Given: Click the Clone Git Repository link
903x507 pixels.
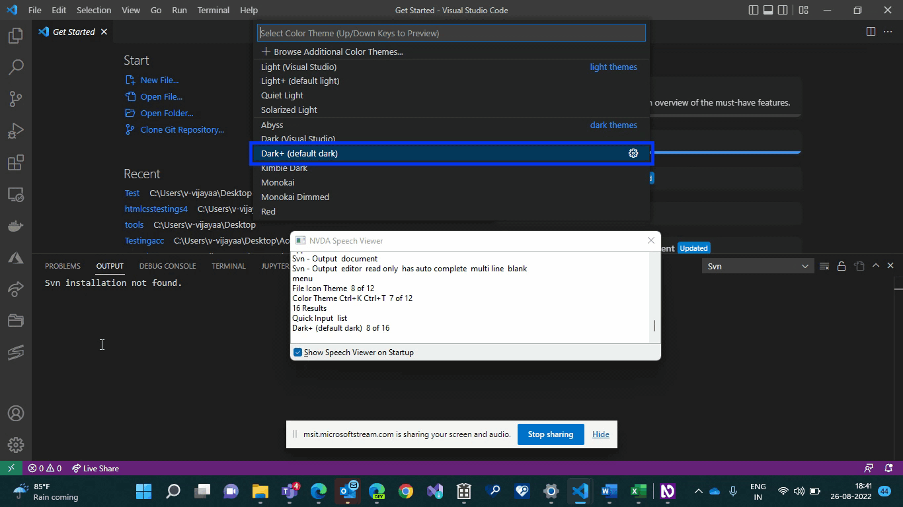Looking at the screenshot, I should coord(182,129).
